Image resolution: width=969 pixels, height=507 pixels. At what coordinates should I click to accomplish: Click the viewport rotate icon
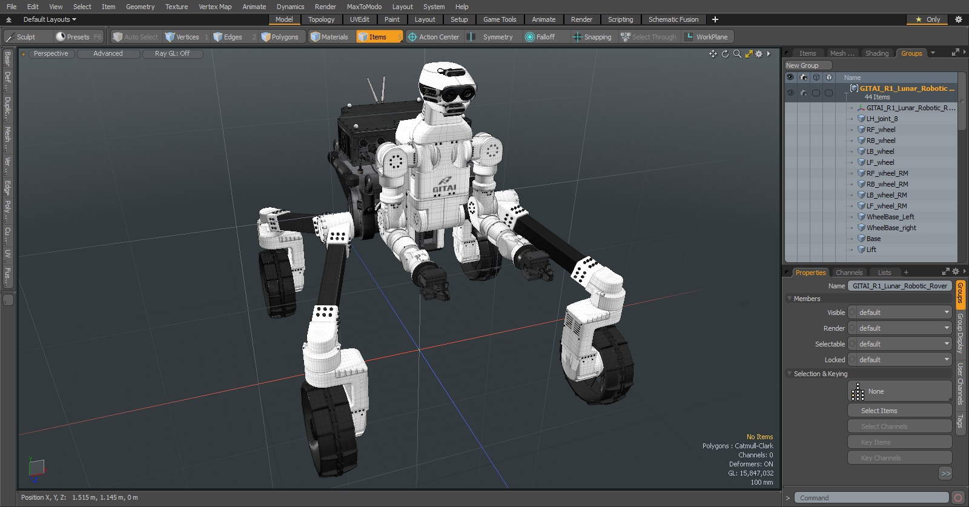point(725,54)
